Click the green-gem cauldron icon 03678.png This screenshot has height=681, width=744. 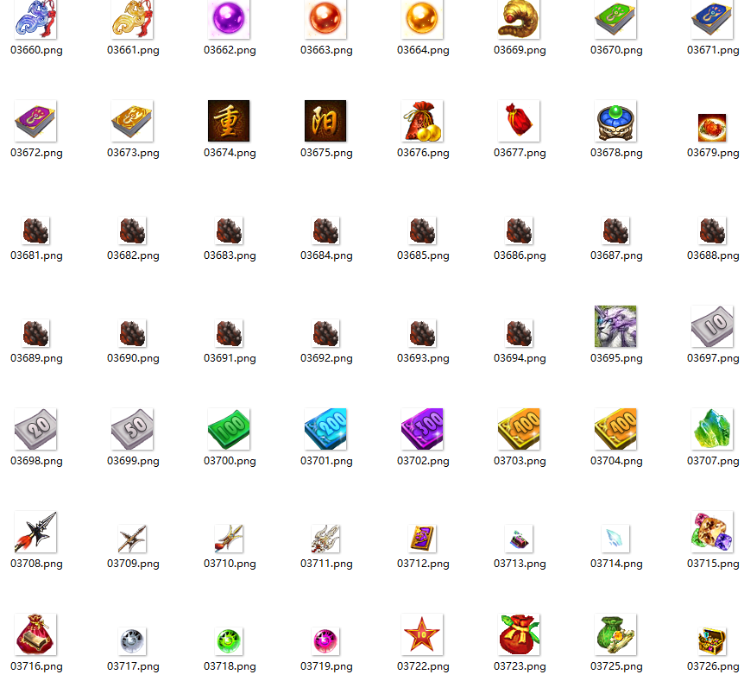[x=615, y=121]
